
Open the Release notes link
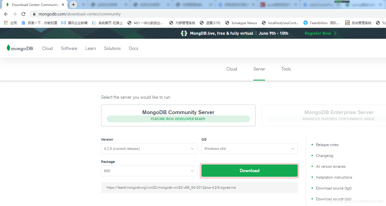click(327, 145)
